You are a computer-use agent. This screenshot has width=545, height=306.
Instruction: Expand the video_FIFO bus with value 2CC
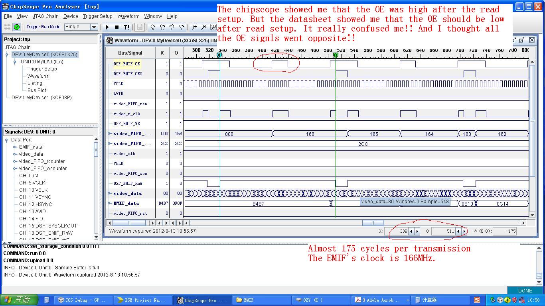pos(109,143)
